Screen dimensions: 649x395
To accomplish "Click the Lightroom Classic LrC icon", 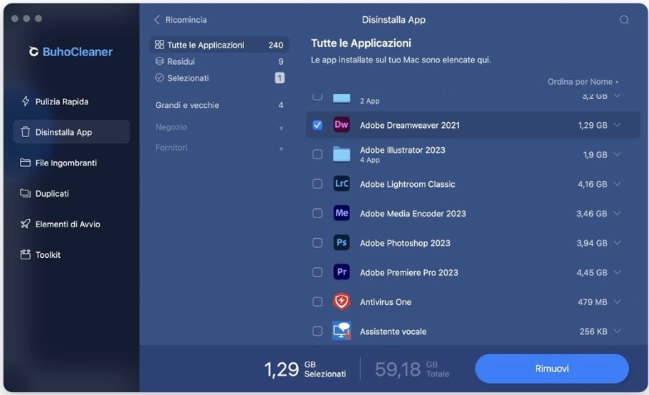I will point(342,184).
